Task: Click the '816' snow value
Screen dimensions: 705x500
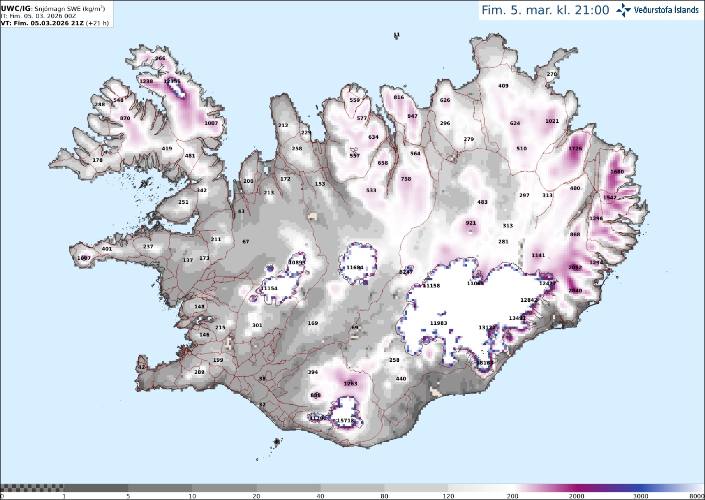Action: [x=399, y=97]
